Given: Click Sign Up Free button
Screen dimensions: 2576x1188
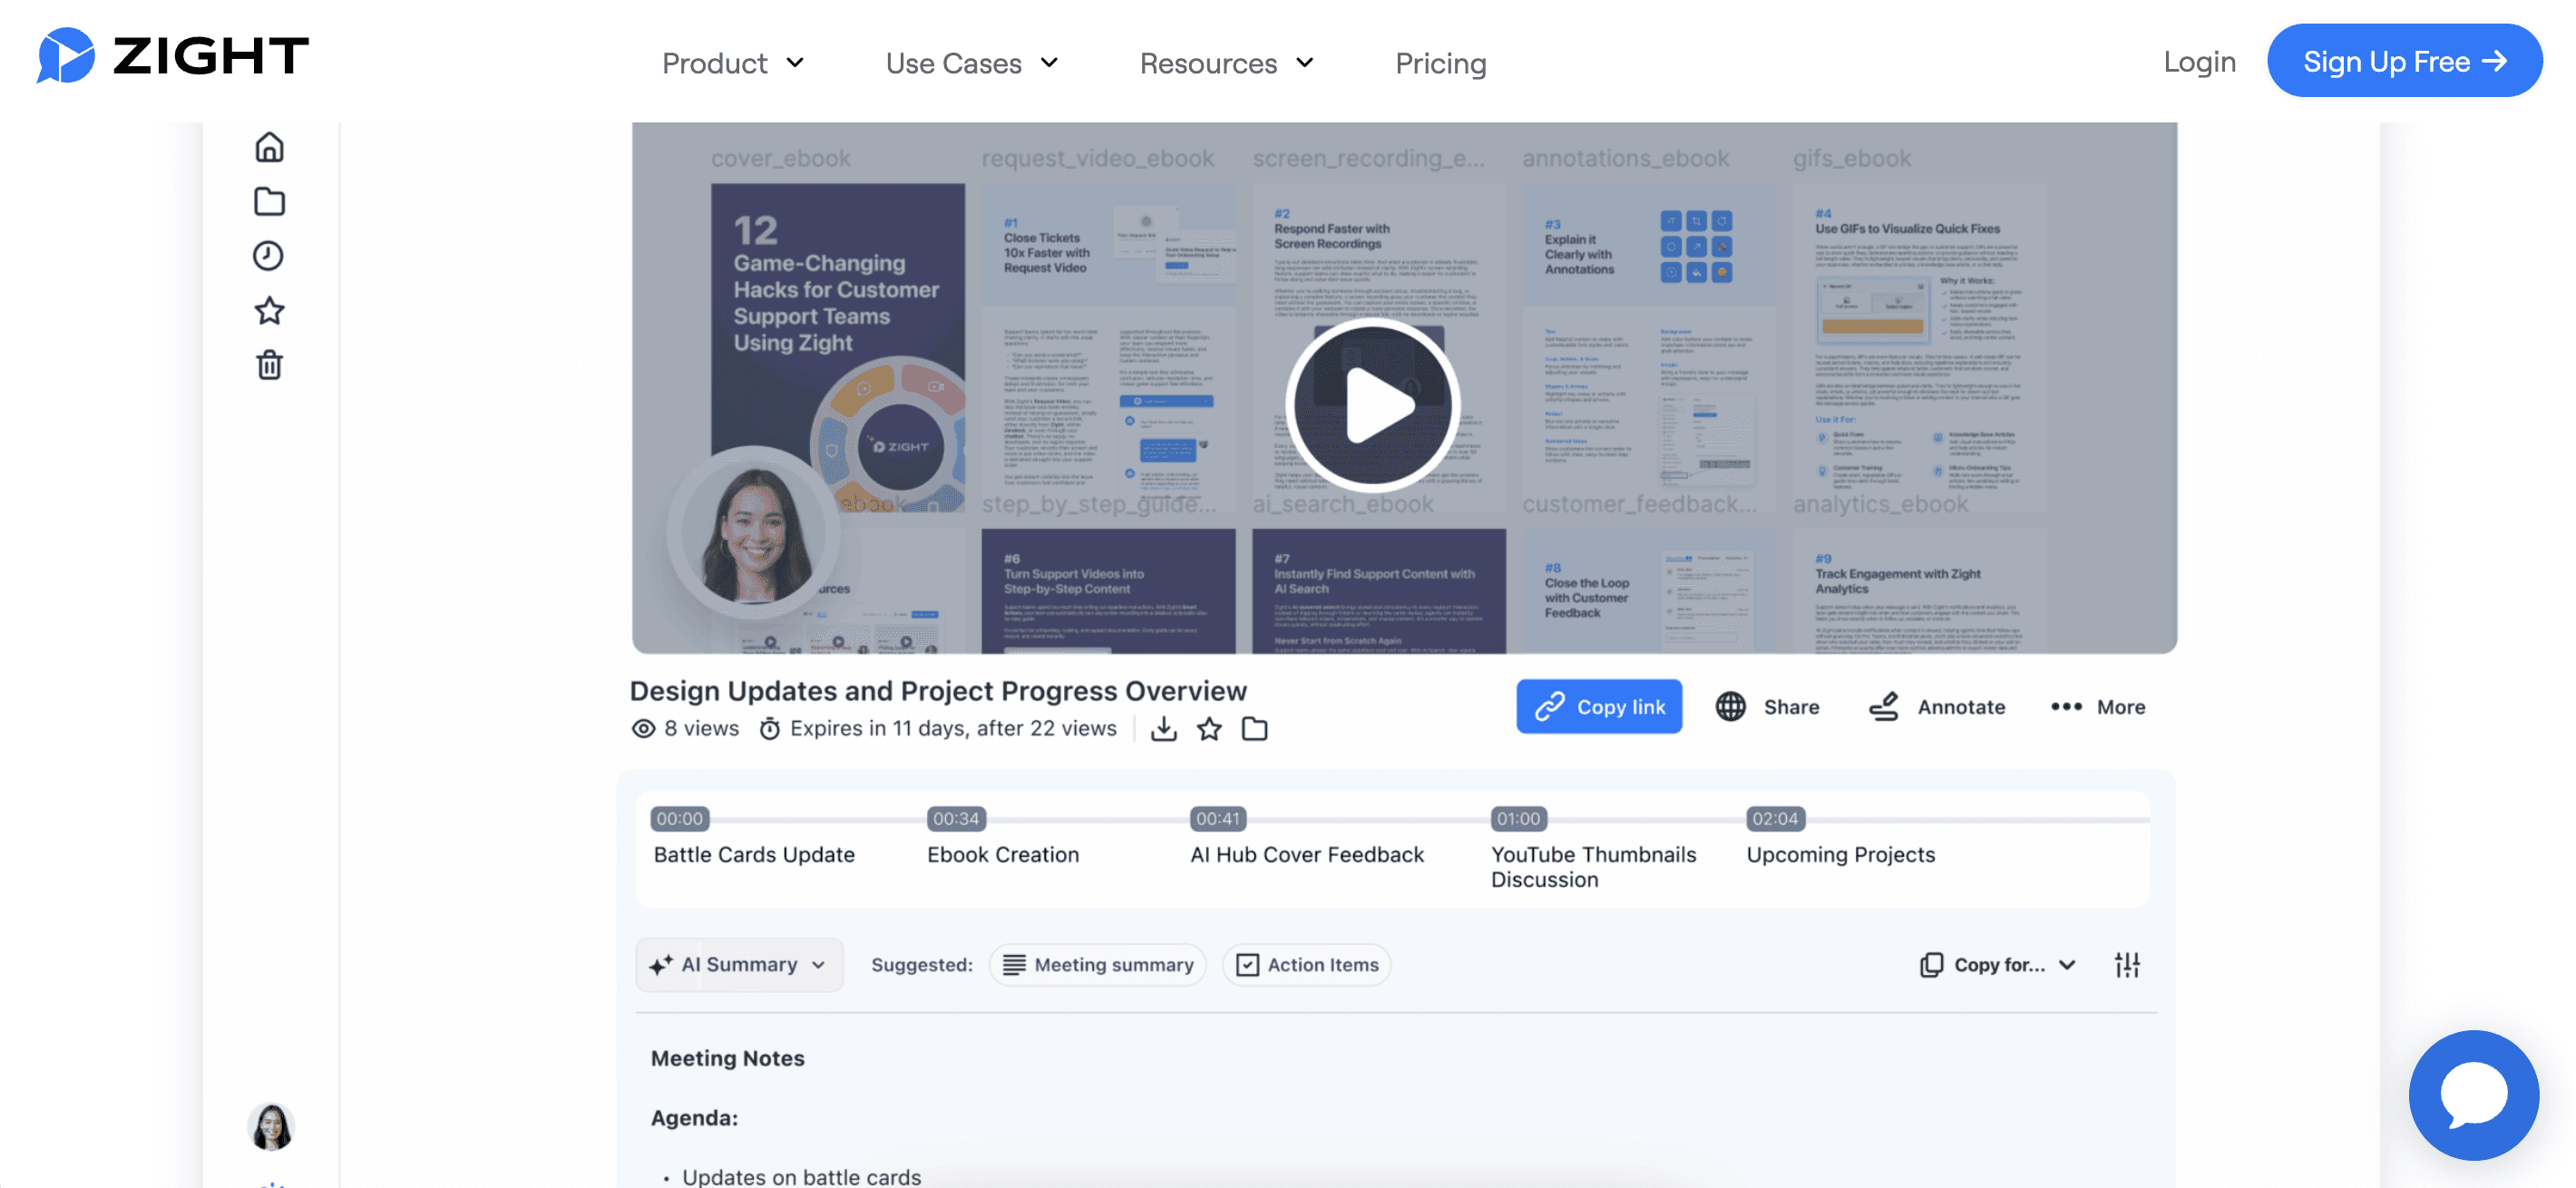Looking at the screenshot, I should pos(2404,61).
